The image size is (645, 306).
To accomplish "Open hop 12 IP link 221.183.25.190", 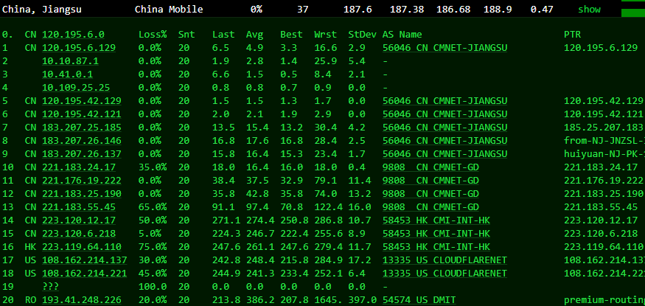I will pos(81,194).
